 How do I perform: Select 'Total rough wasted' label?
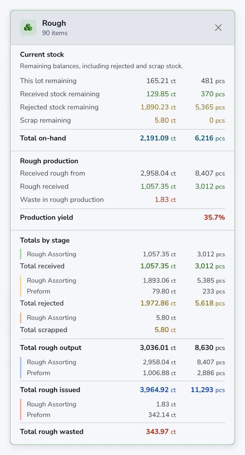pos(52,432)
